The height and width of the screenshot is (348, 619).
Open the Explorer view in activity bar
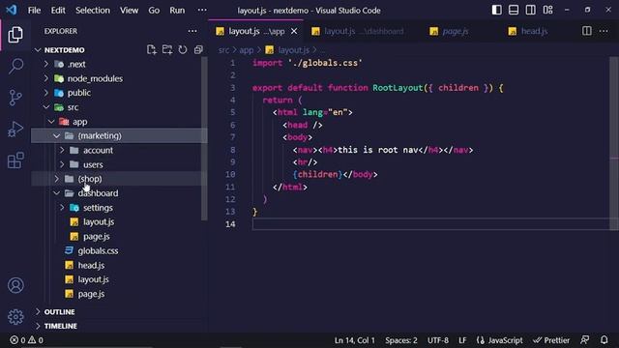click(15, 35)
